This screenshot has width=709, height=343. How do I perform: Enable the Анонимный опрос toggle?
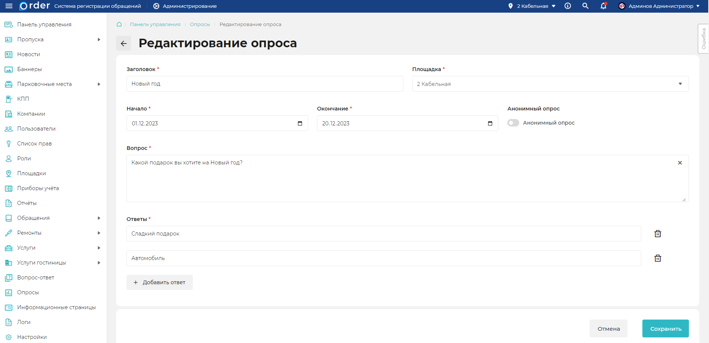(513, 123)
